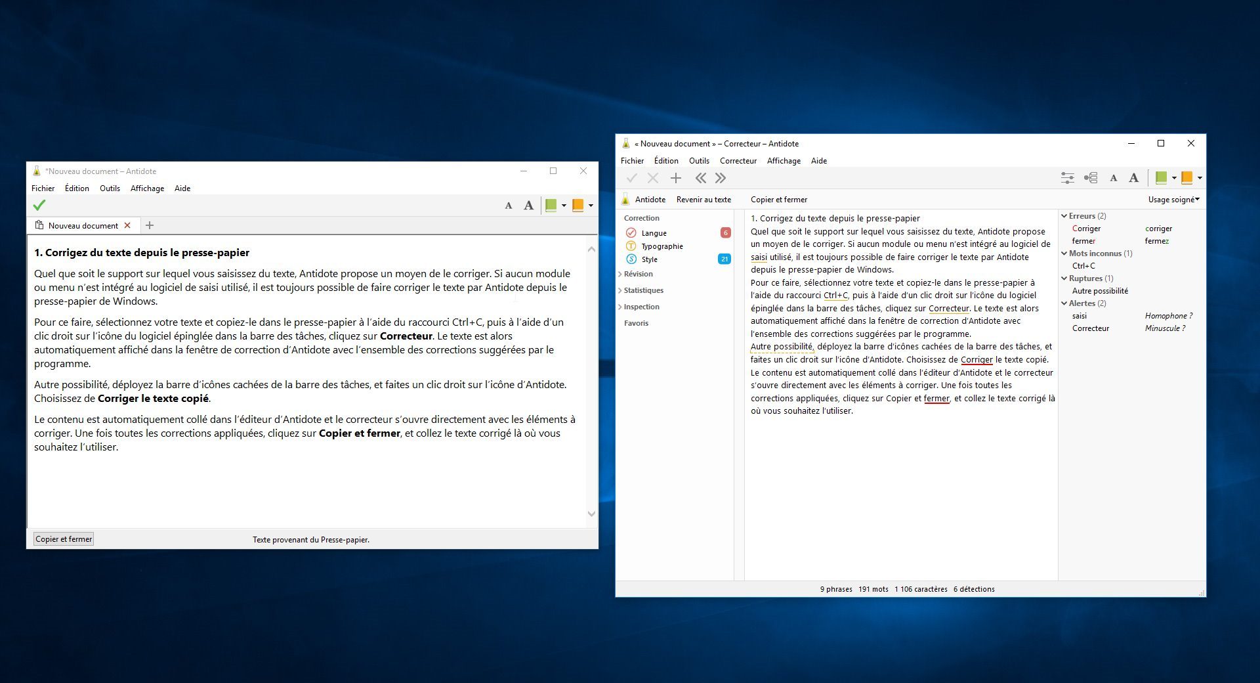Click scroll down arrow in document editor

tap(591, 514)
